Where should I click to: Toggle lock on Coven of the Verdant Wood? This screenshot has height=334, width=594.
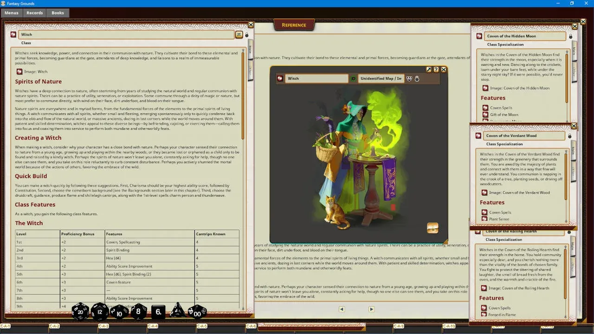[569, 136]
